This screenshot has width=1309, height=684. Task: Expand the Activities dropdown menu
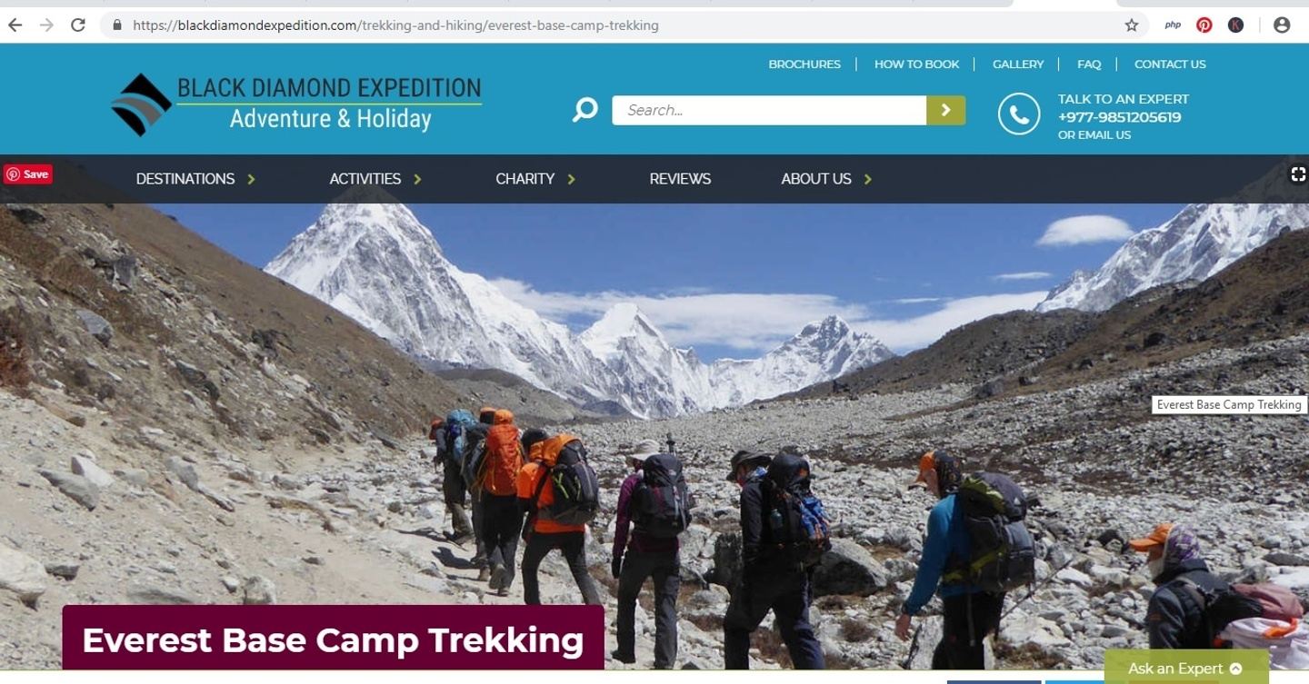[375, 179]
